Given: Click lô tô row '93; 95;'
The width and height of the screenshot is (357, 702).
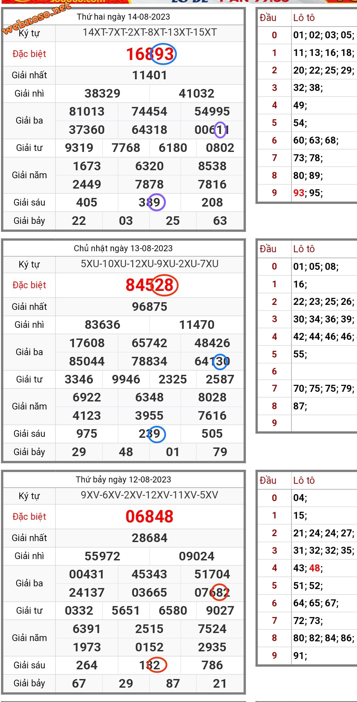Looking at the screenshot, I should (x=308, y=193).
